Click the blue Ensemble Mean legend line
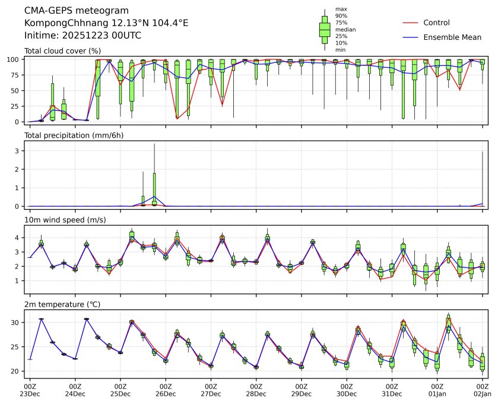This screenshot has width=498, height=404. pyautogui.click(x=411, y=37)
